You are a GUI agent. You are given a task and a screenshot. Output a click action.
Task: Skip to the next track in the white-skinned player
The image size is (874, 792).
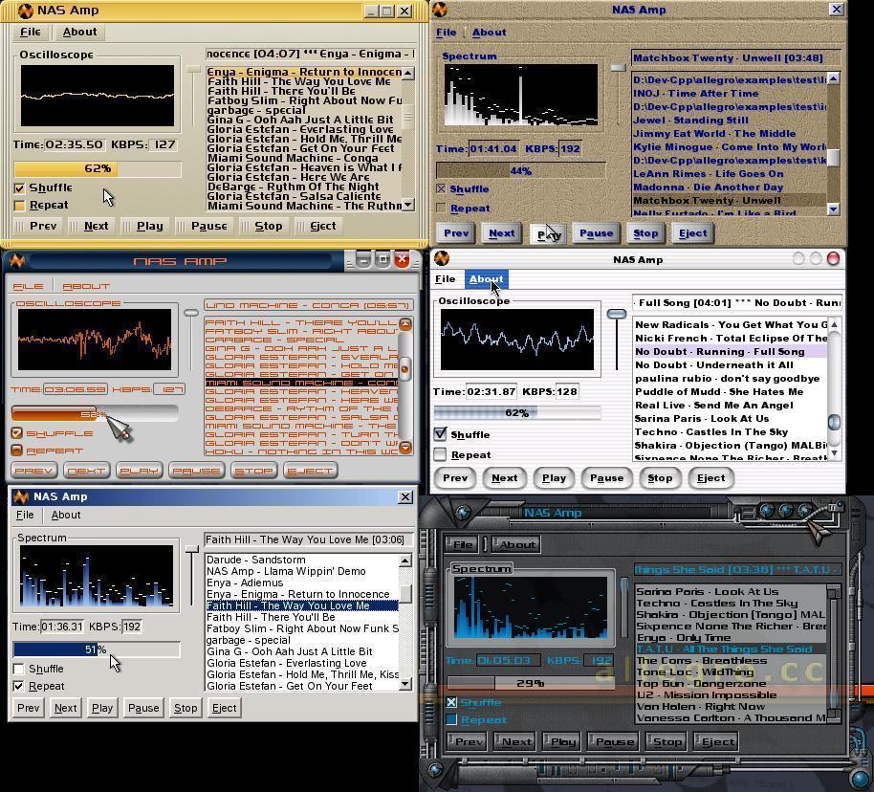tap(504, 477)
